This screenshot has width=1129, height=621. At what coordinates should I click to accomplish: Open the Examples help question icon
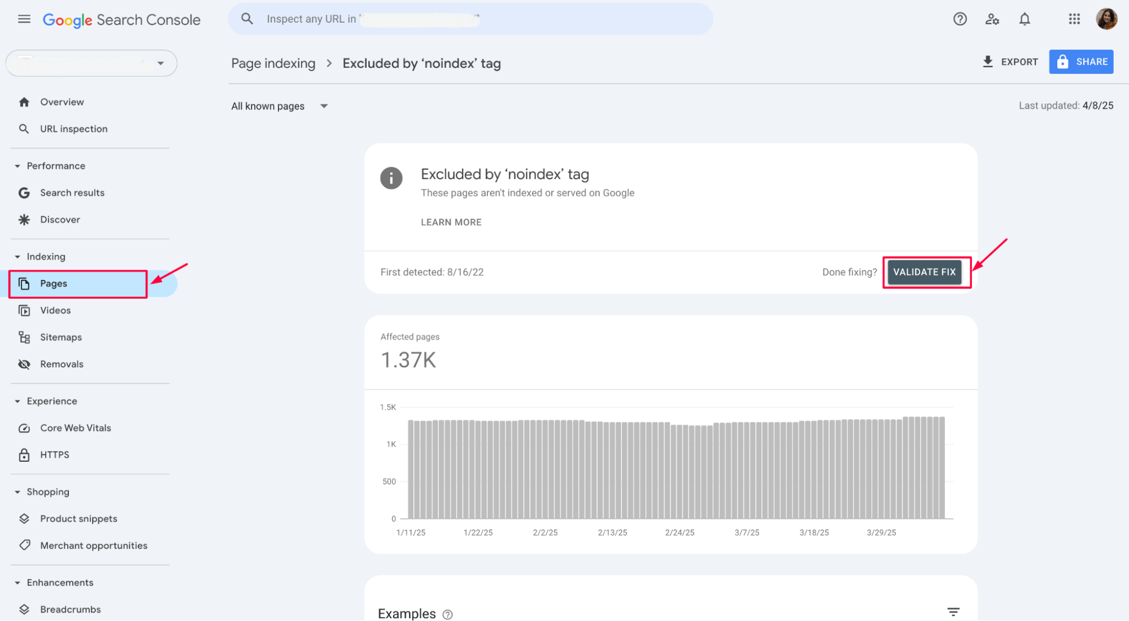coord(447,615)
